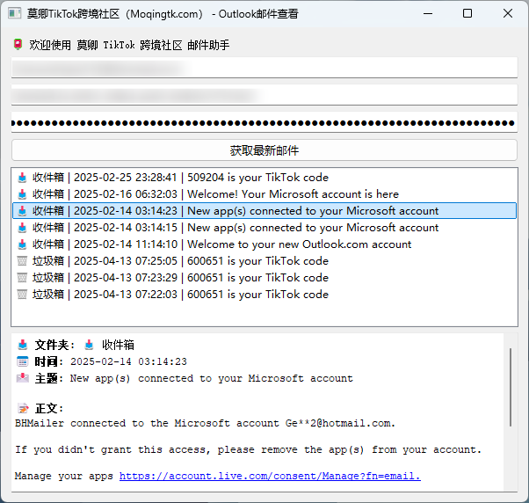The image size is (529, 503).
Task: Click the time value 2025-02-14 03:14:23 in details
Action: click(128, 361)
